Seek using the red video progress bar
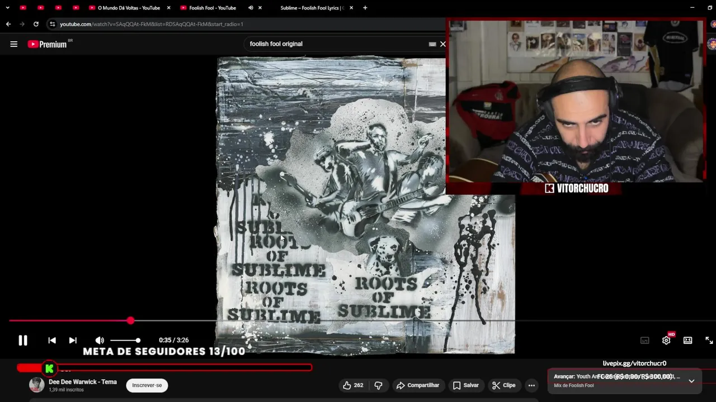716x402 pixels. pyautogui.click(x=358, y=320)
